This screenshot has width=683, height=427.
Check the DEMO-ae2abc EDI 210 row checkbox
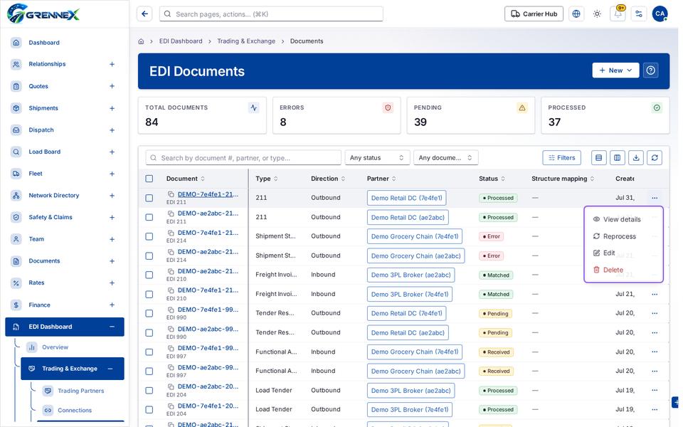[x=149, y=275]
